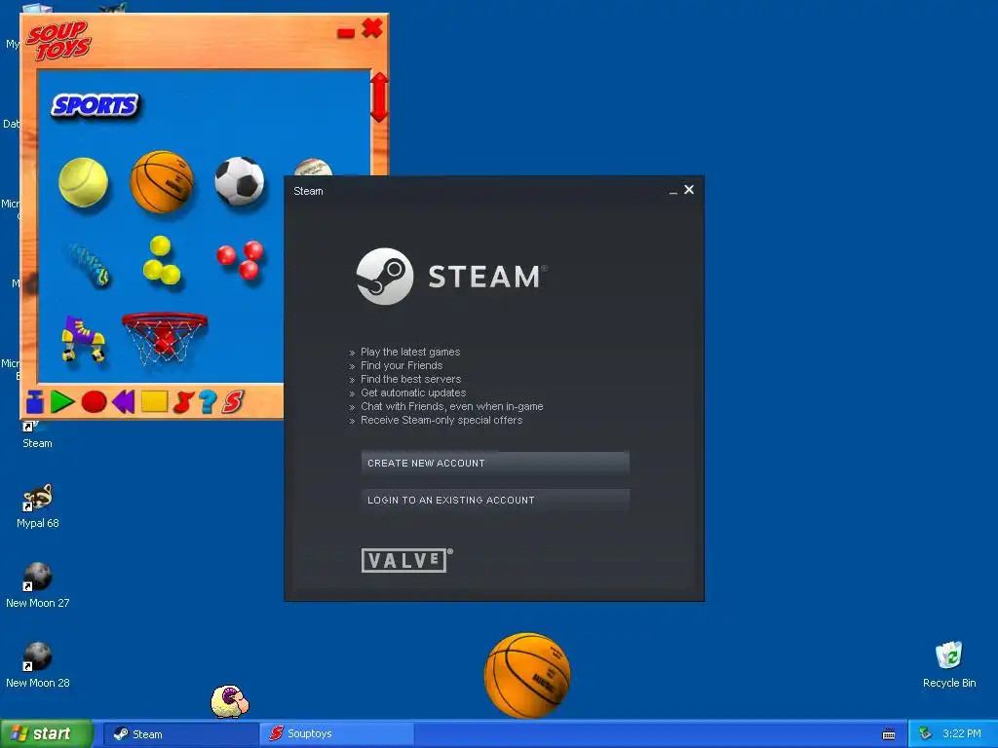This screenshot has height=748, width=998.
Task: Click the Valve logo in Steam window
Action: (x=406, y=560)
